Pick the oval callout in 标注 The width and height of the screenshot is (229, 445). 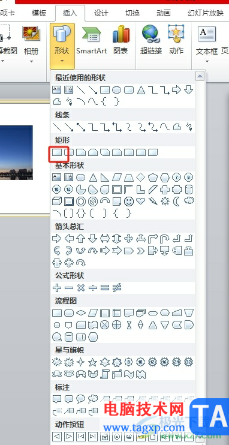click(81, 399)
